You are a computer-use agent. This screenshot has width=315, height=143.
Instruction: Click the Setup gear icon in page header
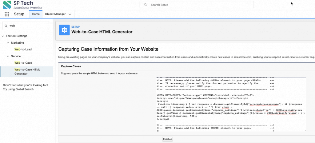pyautogui.click(x=64, y=30)
